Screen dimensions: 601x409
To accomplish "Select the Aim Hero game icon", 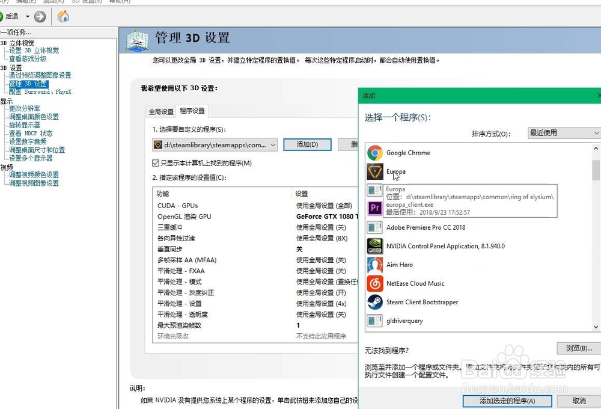I will (x=375, y=265).
